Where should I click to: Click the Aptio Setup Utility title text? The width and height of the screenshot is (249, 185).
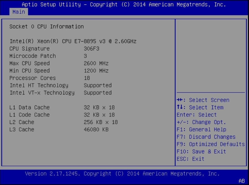(124, 4)
